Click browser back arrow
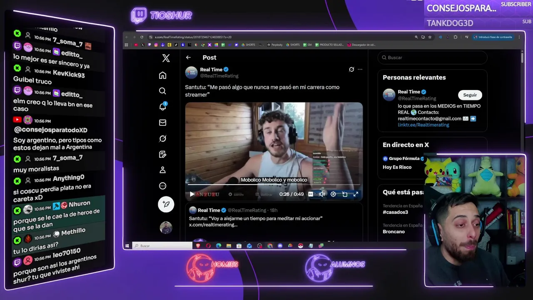The height and width of the screenshot is (300, 533). [x=127, y=37]
